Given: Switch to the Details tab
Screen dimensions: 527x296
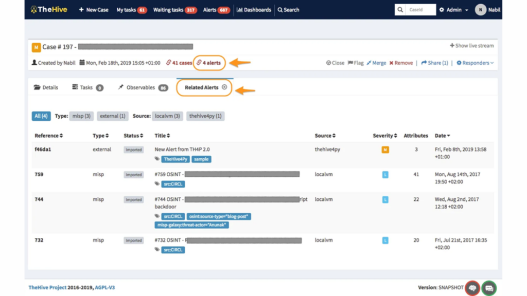Looking at the screenshot, I should tap(46, 87).
